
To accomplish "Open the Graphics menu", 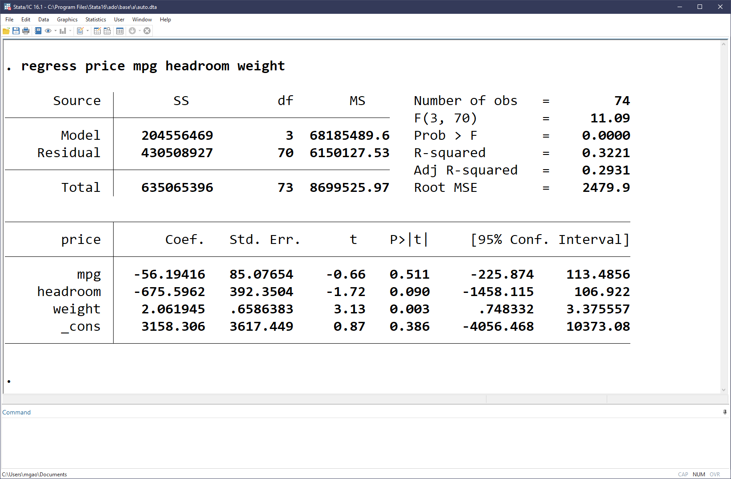I will (67, 20).
